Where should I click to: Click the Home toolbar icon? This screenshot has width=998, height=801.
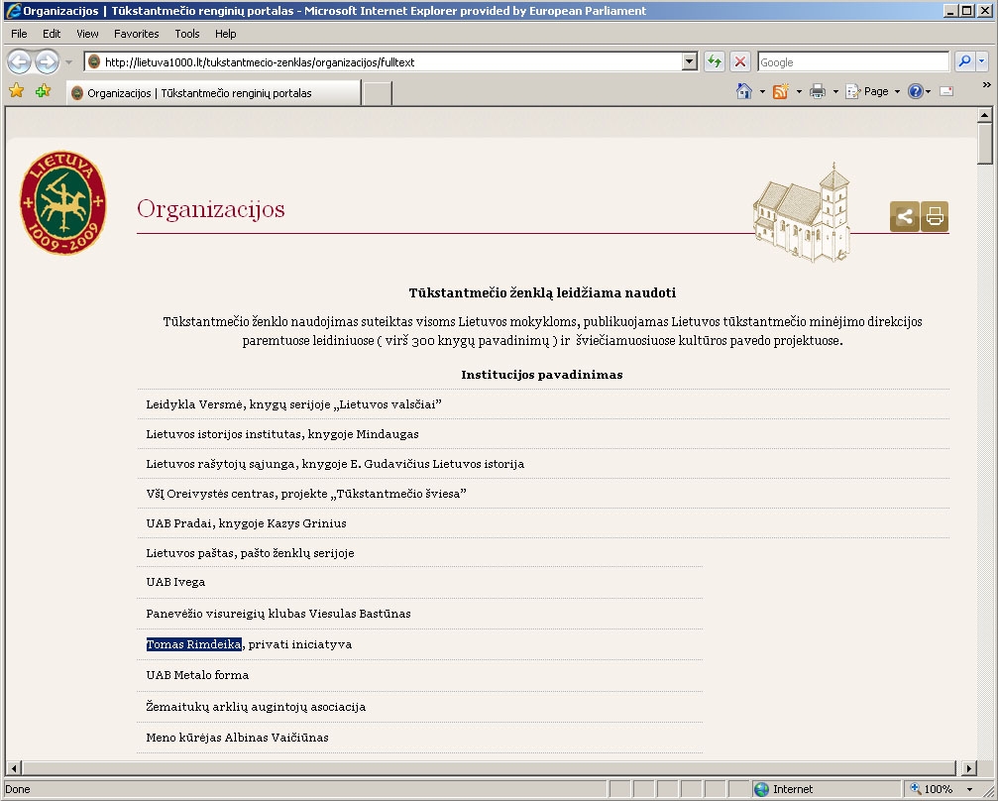point(743,91)
